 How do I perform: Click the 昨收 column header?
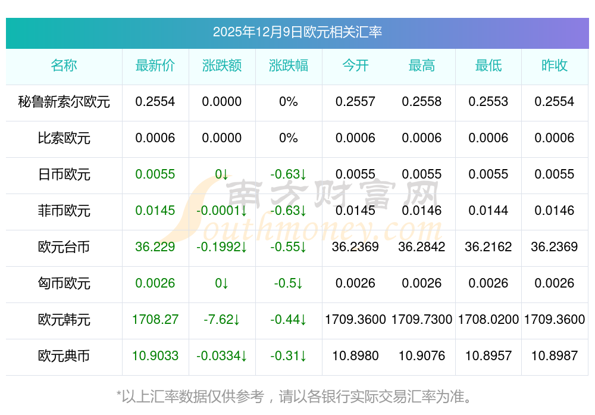555,65
